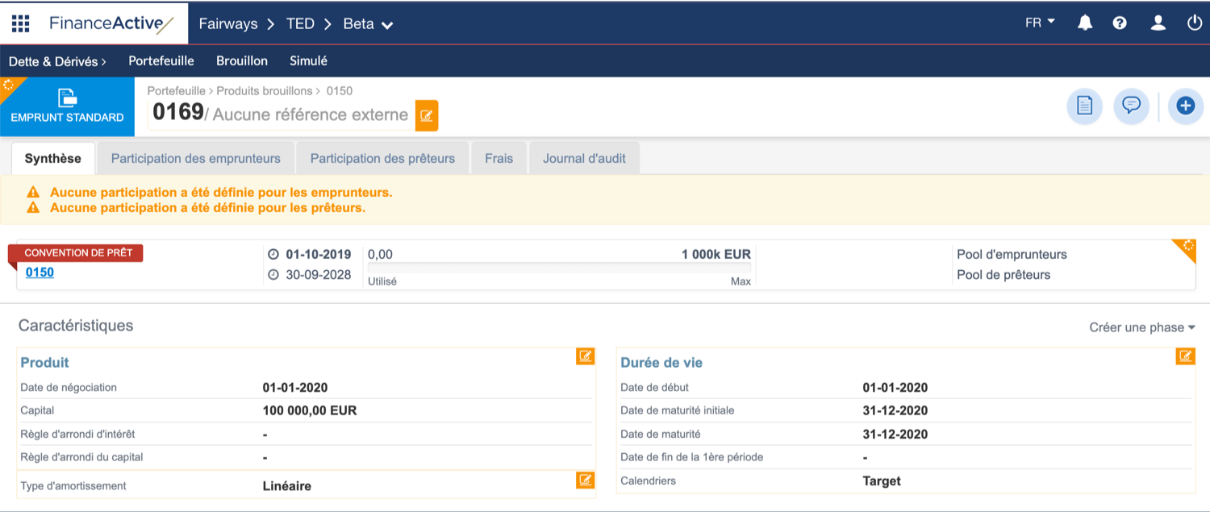Edit the Durée de vie section pencil icon
Screen dimensions: 1210x512
(1185, 356)
